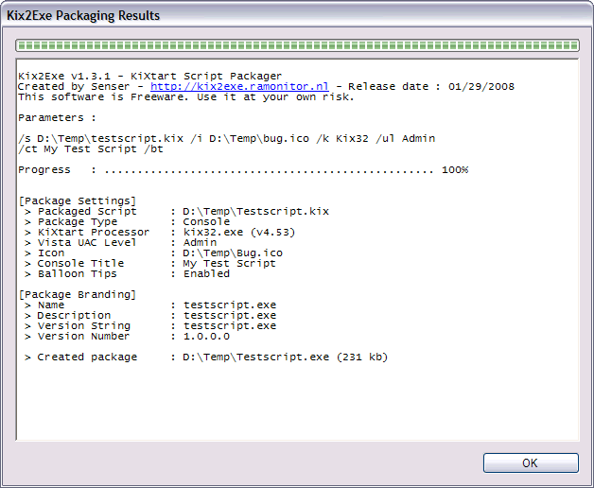Select the Created package Testscript.exe line
Screen dimensions: 594x488
coord(208,357)
